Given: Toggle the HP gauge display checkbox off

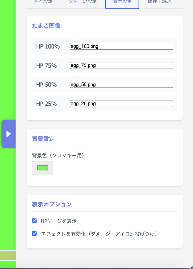Looking at the screenshot, I should (34, 221).
